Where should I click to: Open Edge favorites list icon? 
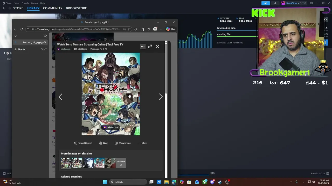point(149,29)
